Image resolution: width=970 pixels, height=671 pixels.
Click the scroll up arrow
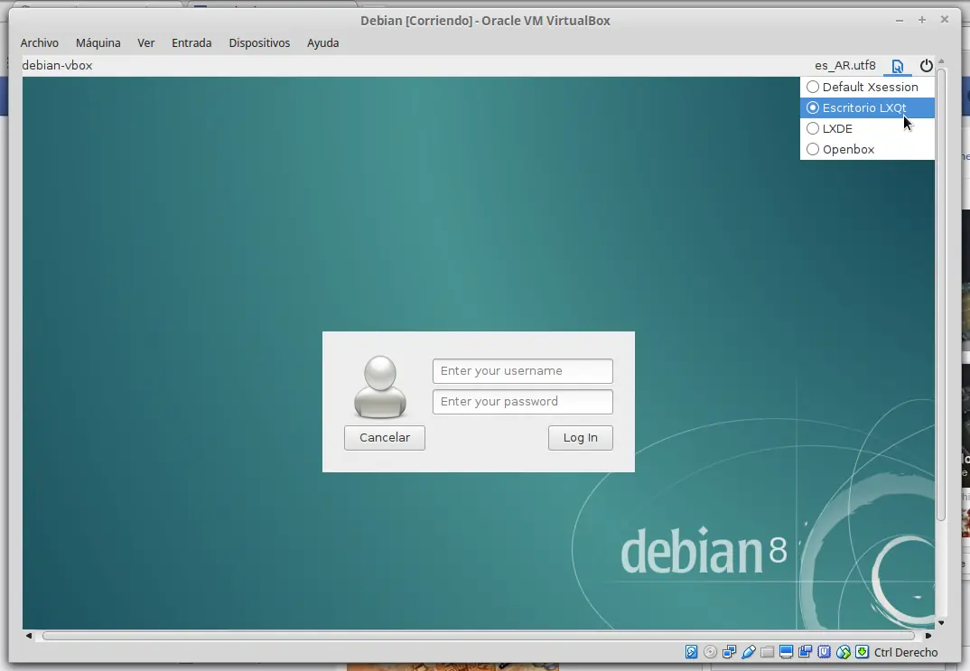click(x=941, y=61)
